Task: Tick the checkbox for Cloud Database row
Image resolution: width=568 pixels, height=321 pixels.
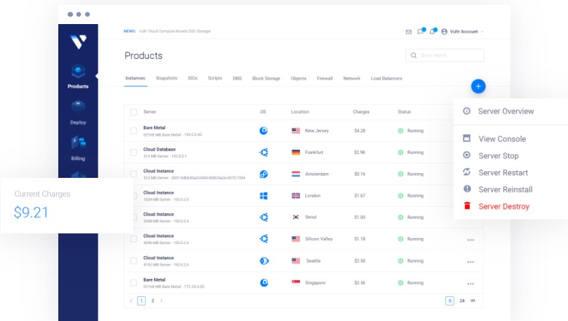Action: [133, 152]
